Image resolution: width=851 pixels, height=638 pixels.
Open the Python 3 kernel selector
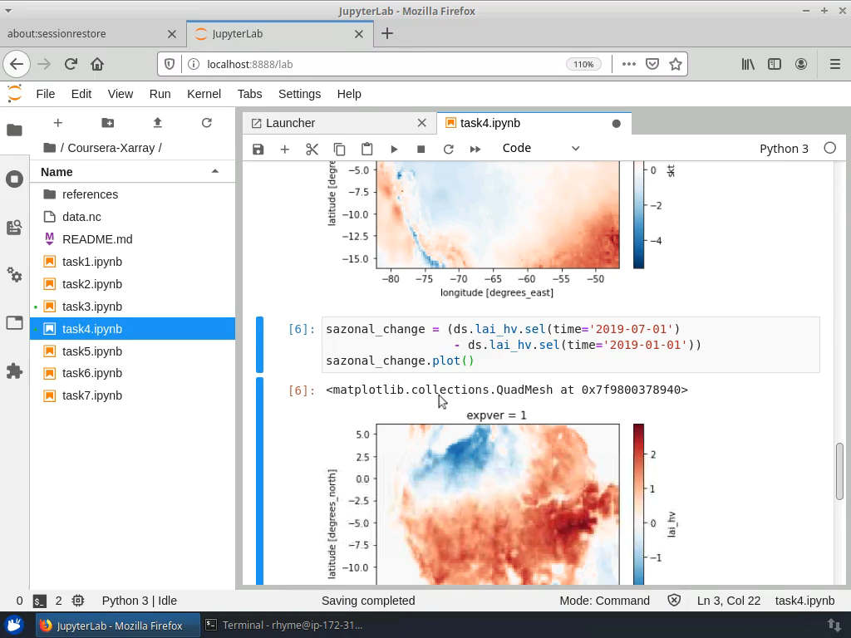[x=784, y=149]
